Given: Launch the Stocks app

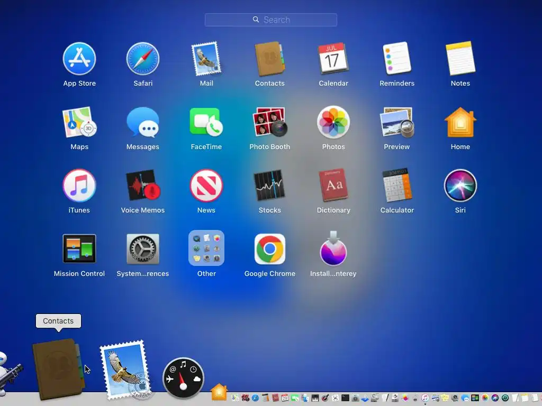Looking at the screenshot, I should 269,185.
